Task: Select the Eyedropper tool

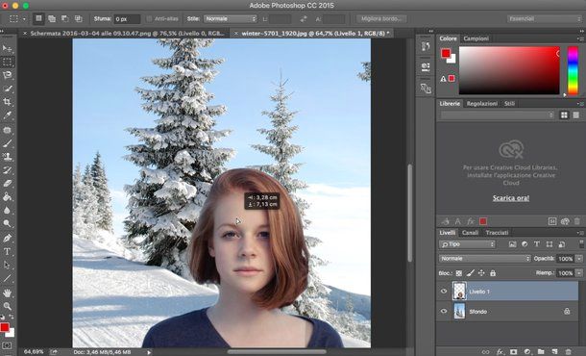Action: (7, 115)
